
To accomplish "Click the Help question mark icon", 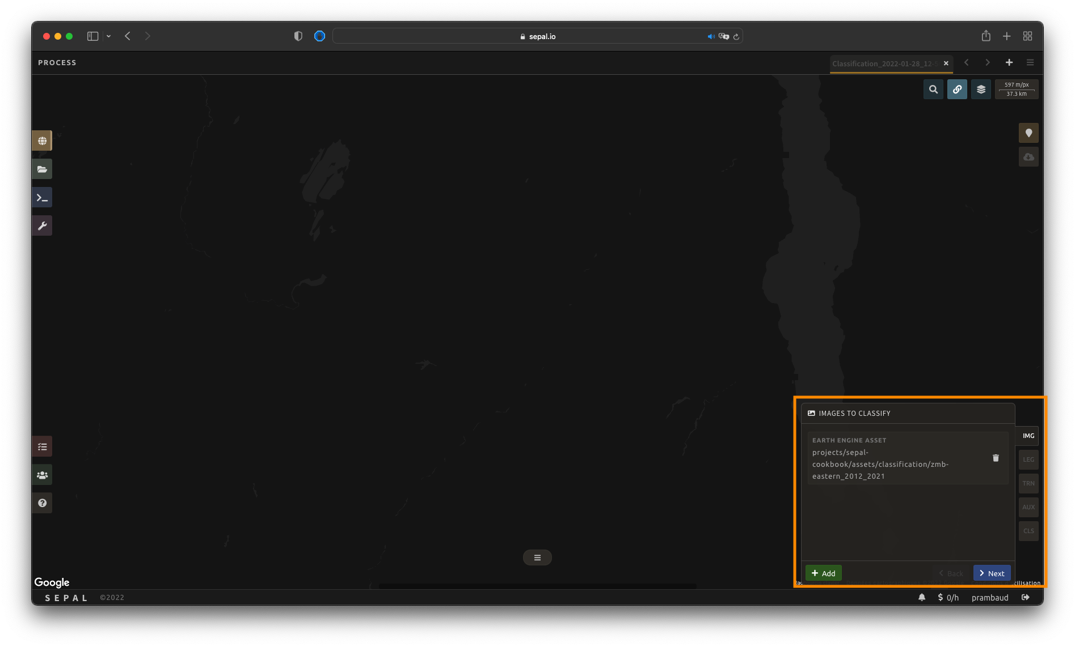I will (x=42, y=503).
